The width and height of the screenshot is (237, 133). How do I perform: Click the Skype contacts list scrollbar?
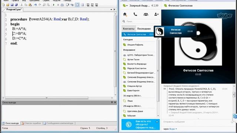coord(158,70)
